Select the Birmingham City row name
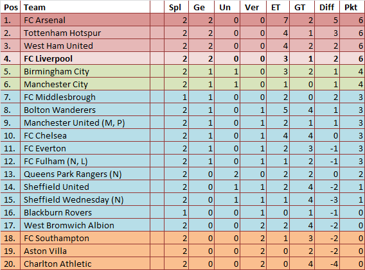Image resolution: width=365 pixels, height=270 pixels. coord(85,71)
